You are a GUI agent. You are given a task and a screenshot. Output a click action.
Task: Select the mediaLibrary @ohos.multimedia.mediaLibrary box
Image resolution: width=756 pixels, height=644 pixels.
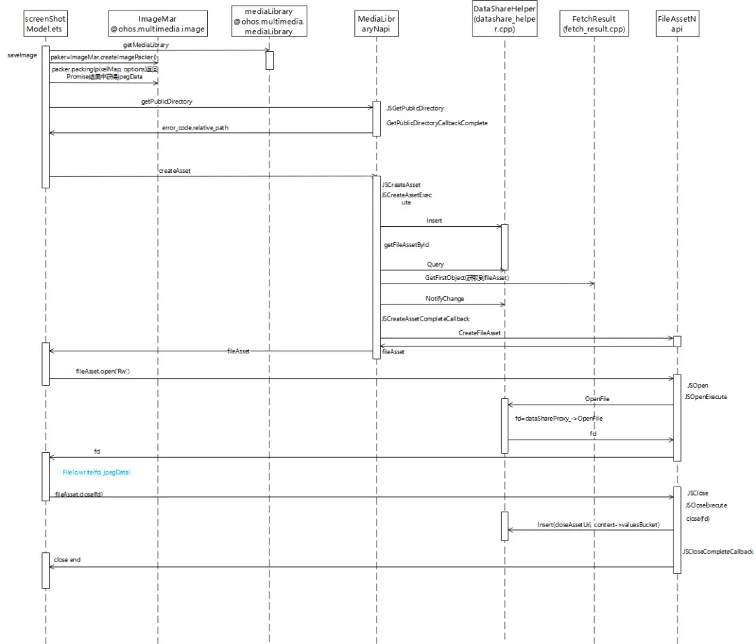(x=269, y=21)
